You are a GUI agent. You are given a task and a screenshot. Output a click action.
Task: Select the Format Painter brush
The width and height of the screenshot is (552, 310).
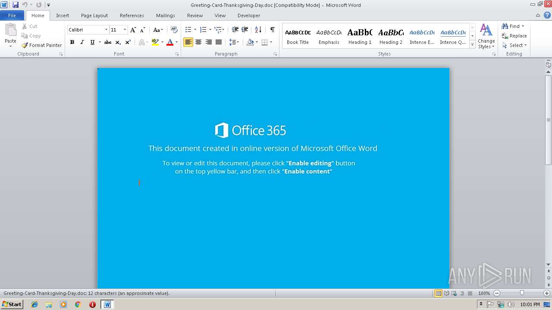click(25, 45)
